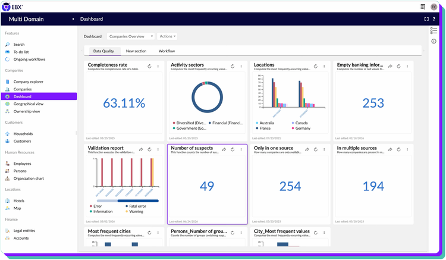Screen dimensions: 446x260
Task: Open Ongoing workflows sidebar item
Action: coord(29,59)
